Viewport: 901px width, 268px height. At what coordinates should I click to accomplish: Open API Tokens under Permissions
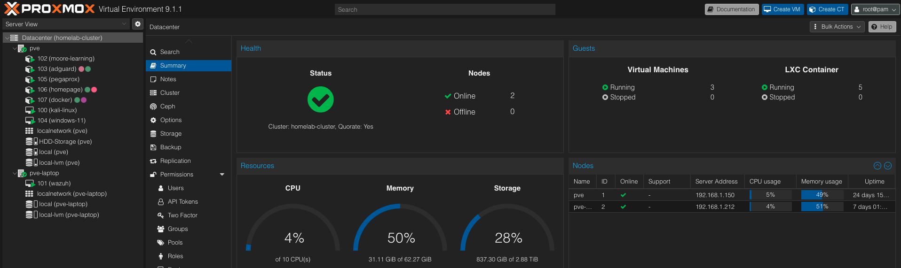click(189, 202)
